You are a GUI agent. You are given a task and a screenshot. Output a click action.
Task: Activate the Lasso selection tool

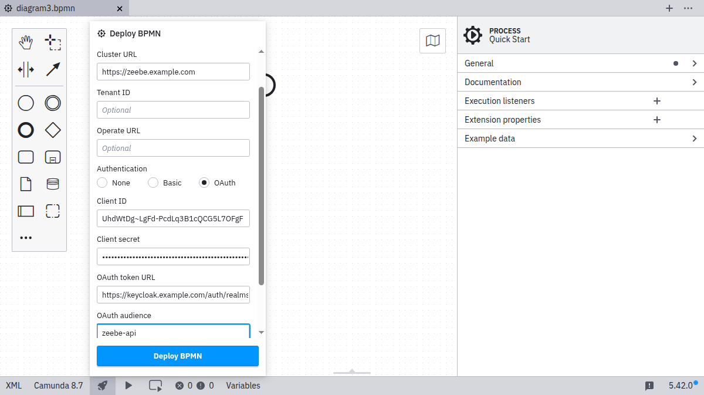click(x=53, y=42)
